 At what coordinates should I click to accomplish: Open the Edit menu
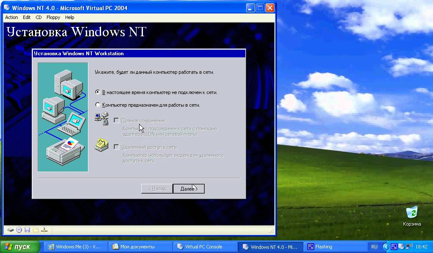(27, 17)
